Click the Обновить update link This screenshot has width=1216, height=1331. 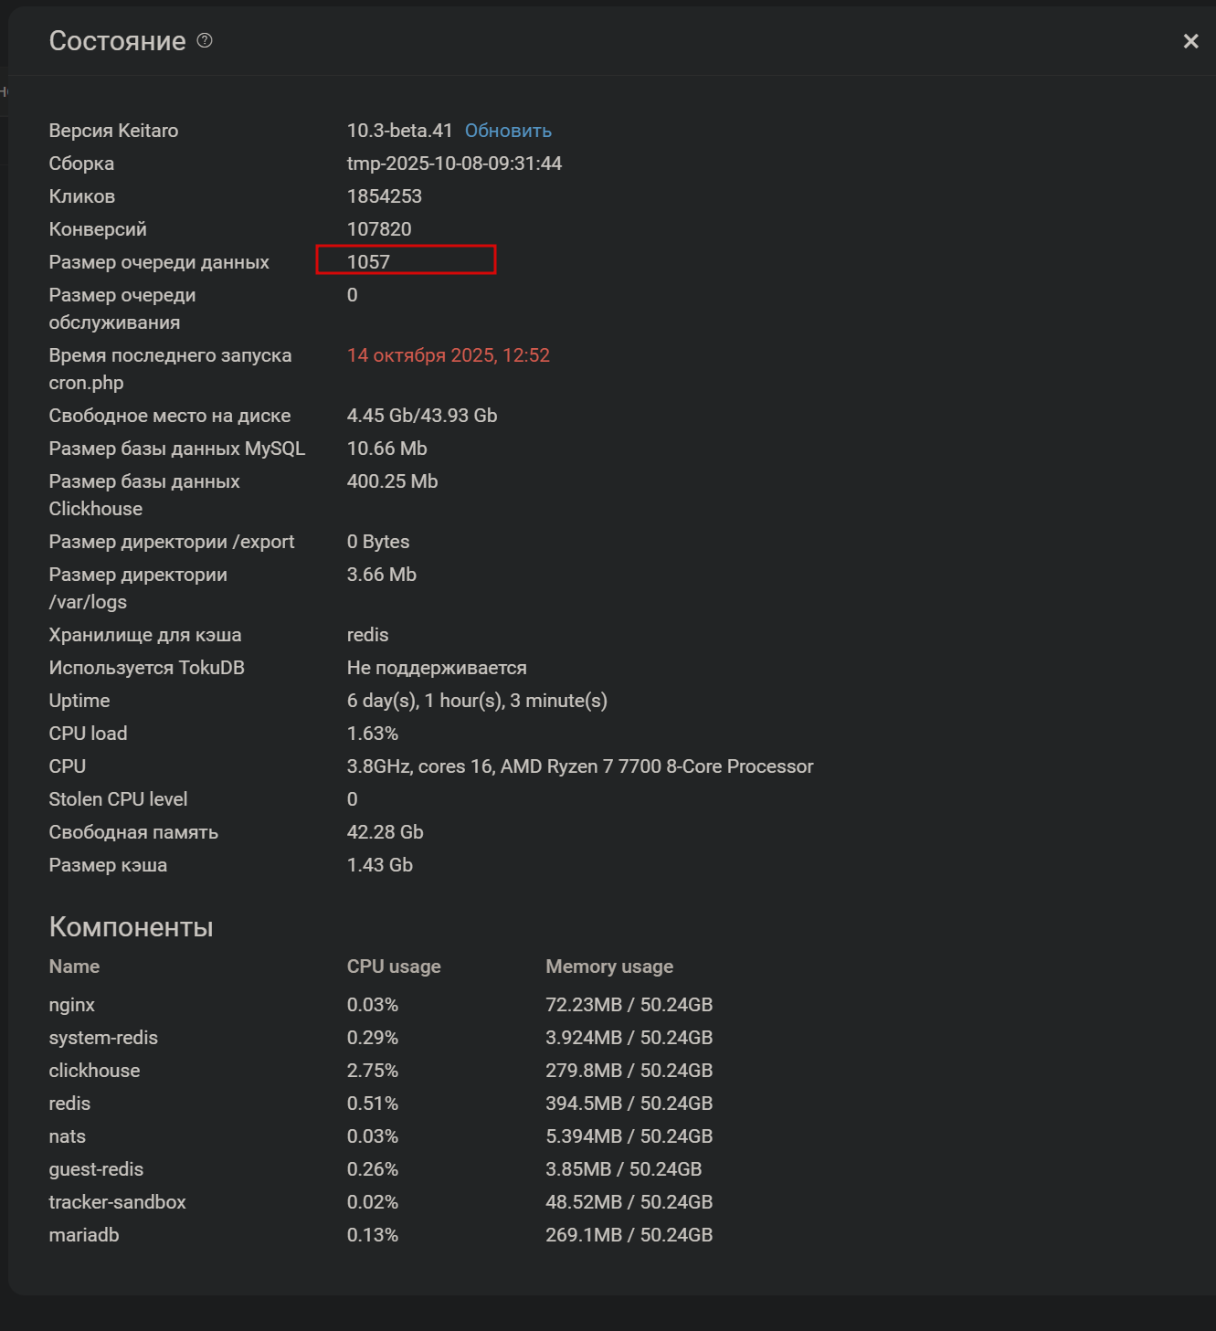pyautogui.click(x=508, y=131)
